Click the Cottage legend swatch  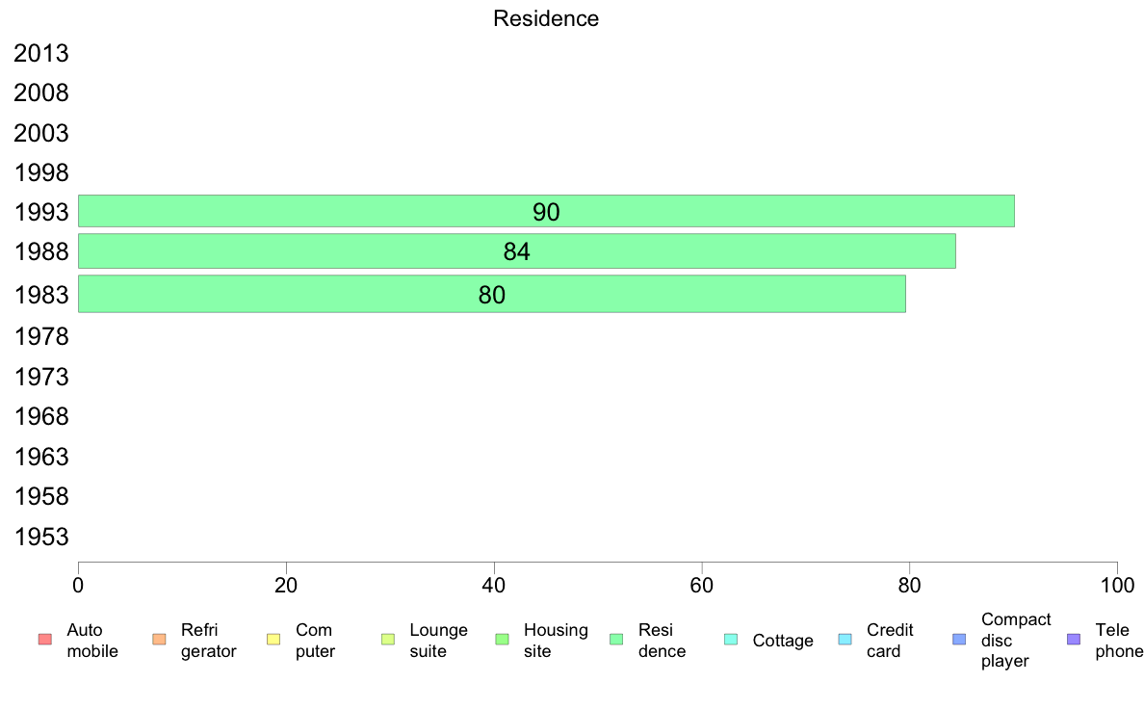(x=731, y=640)
